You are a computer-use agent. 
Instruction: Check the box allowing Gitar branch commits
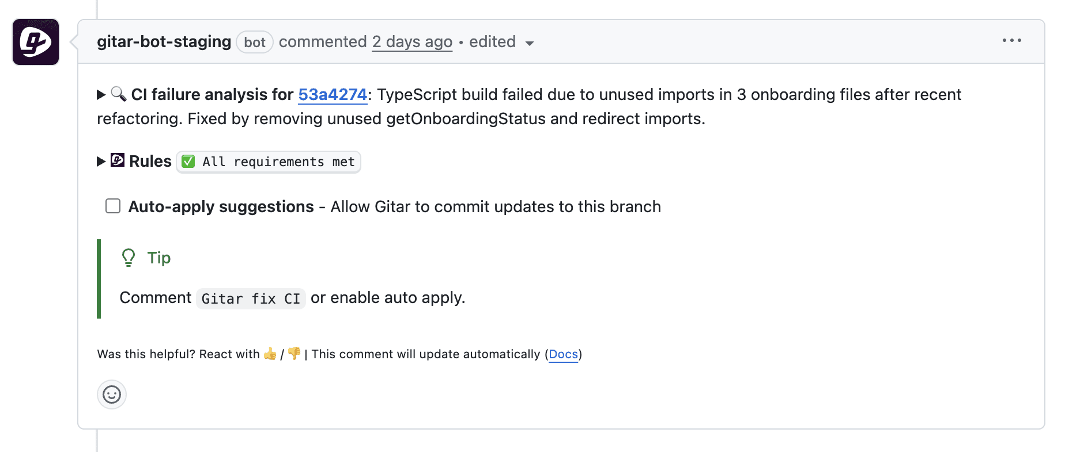coord(112,206)
